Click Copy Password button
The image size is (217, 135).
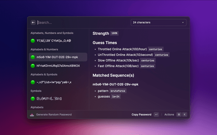[x=141, y=115]
